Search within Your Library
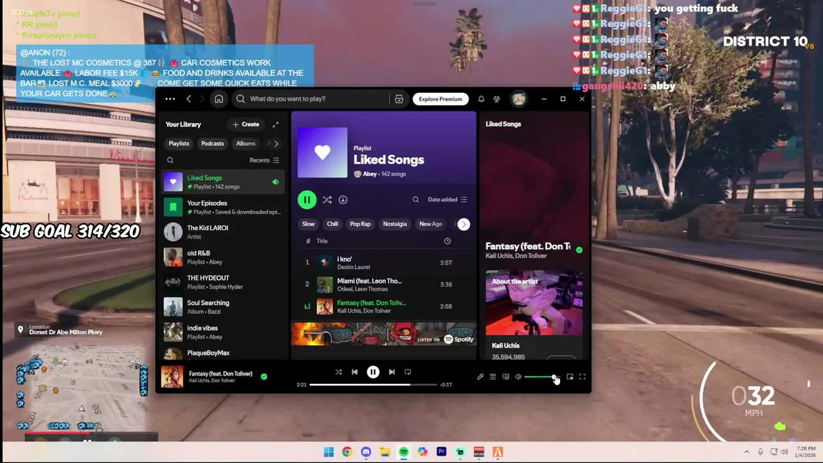Image resolution: width=823 pixels, height=463 pixels. [x=170, y=160]
